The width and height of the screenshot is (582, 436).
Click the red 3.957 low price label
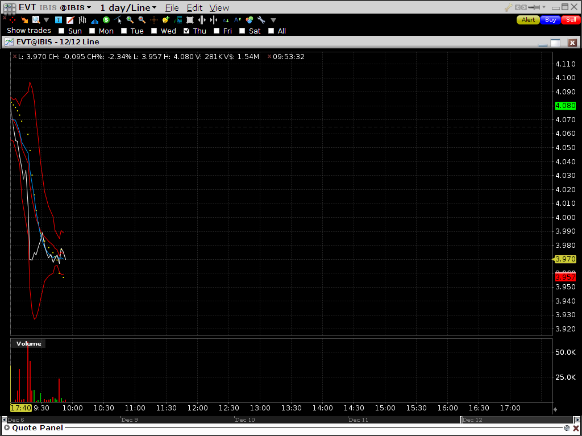566,277
